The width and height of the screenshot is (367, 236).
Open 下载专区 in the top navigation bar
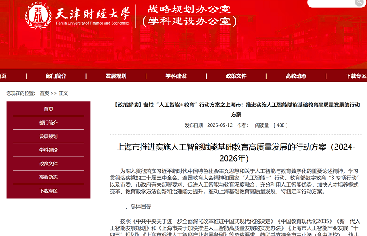tap(356, 76)
